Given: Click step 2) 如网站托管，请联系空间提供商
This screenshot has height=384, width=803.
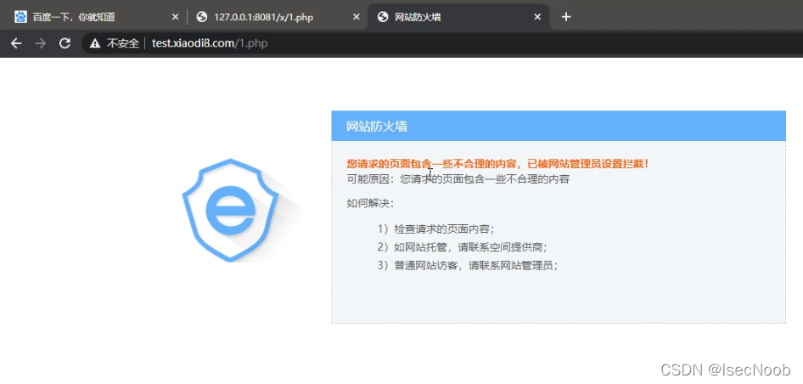Looking at the screenshot, I should (x=463, y=247).
